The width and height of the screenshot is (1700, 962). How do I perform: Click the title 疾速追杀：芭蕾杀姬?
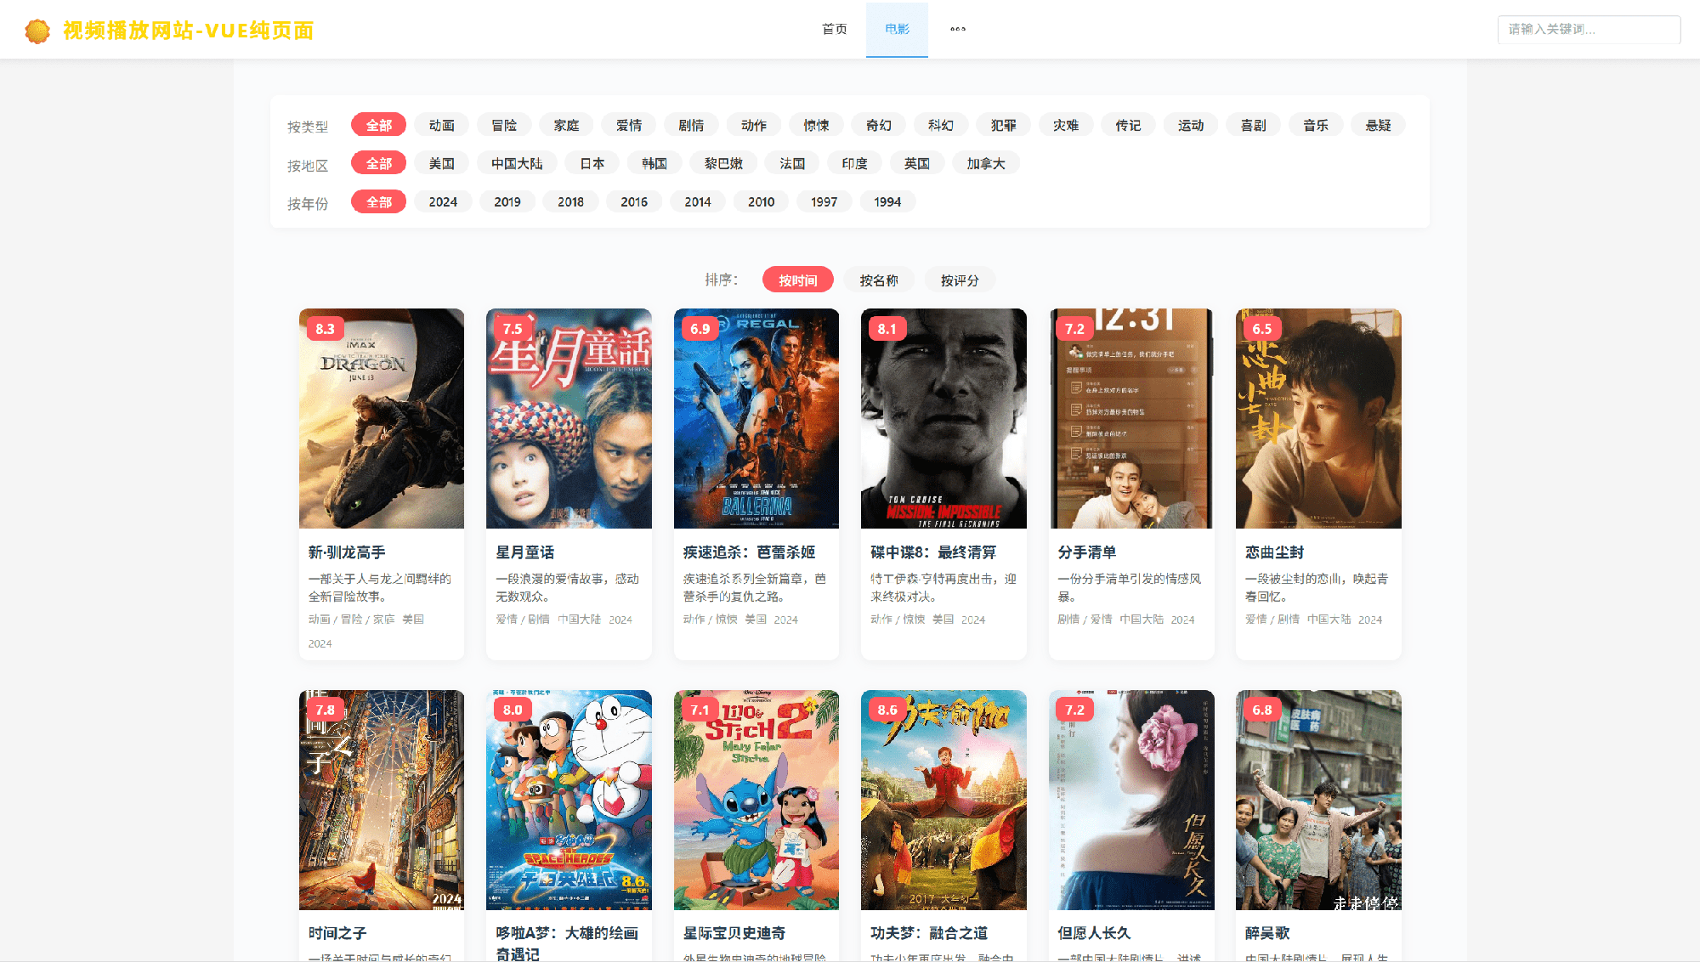749,552
